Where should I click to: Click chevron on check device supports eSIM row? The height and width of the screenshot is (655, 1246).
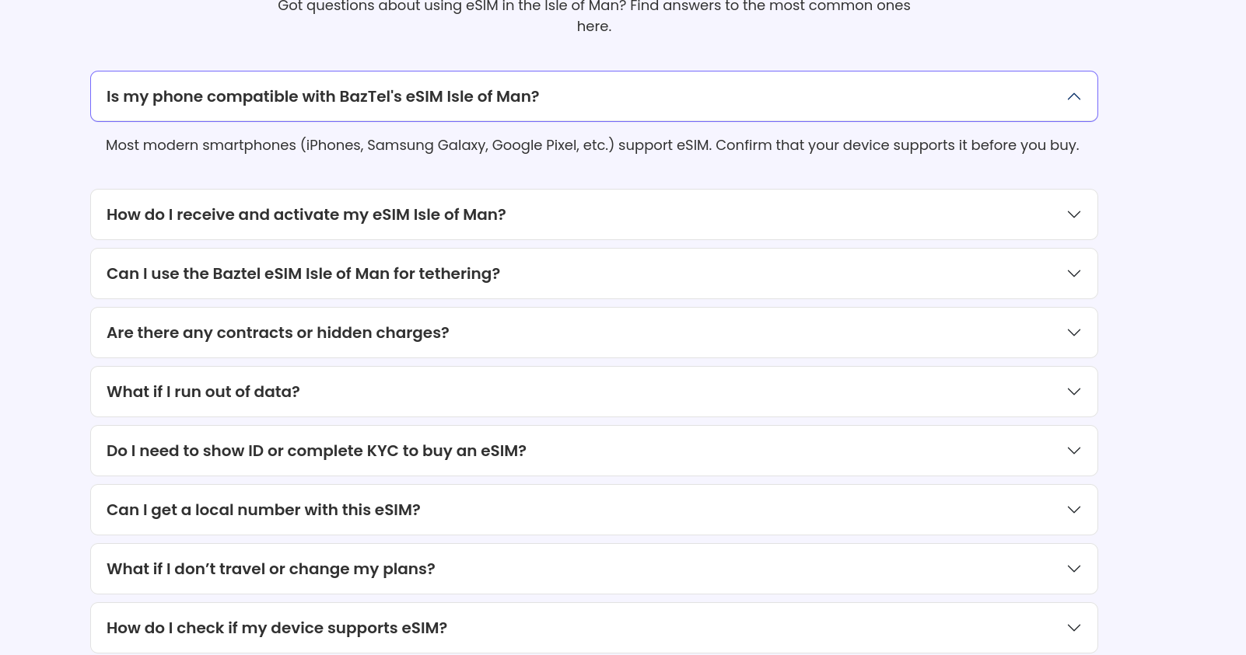click(1073, 628)
